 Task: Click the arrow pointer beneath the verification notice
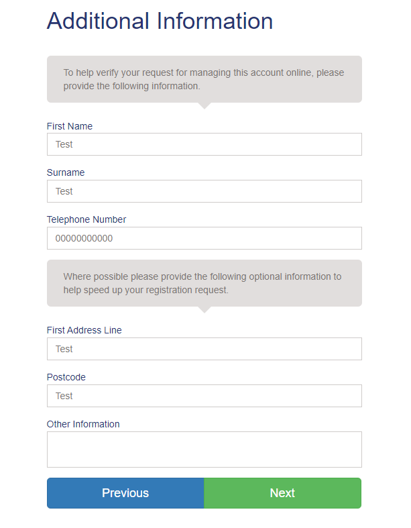click(204, 106)
